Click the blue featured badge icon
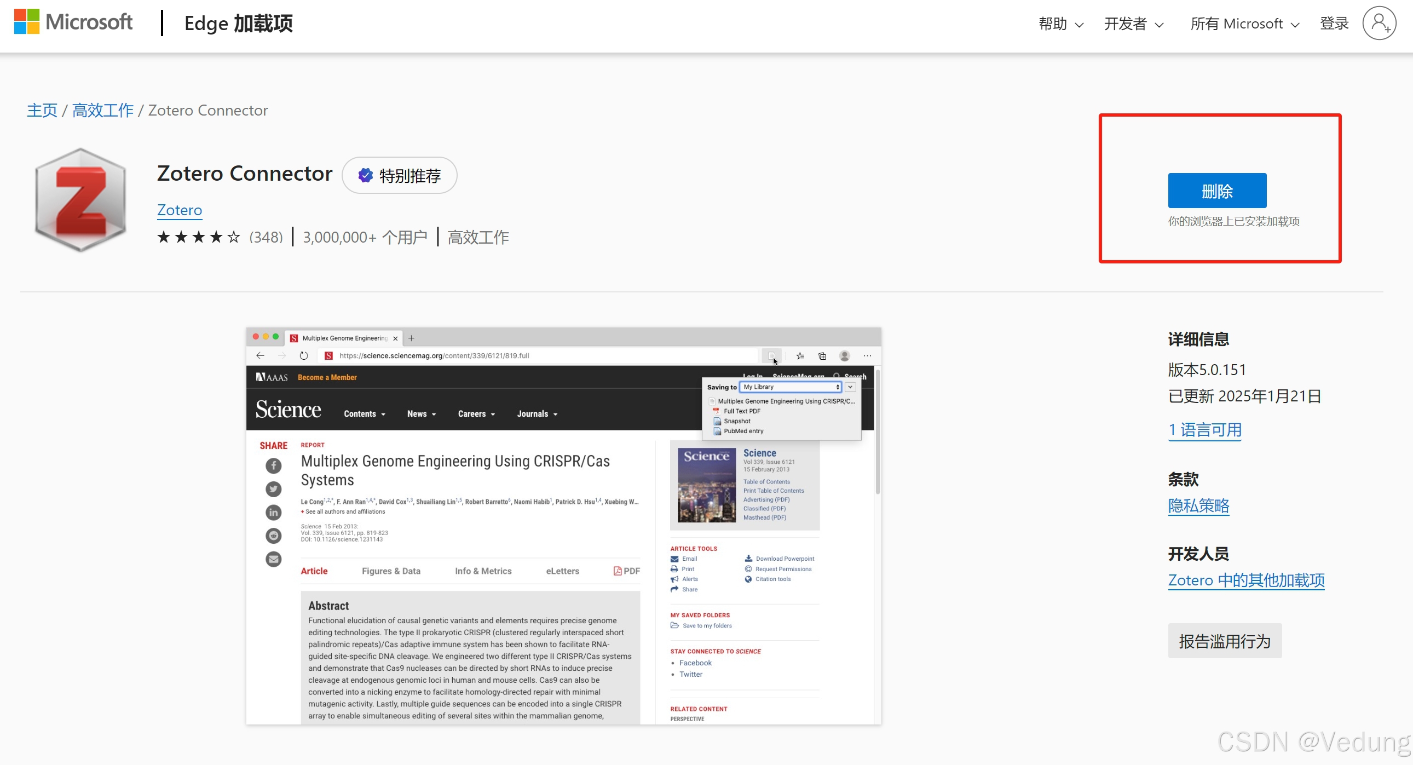 (365, 176)
